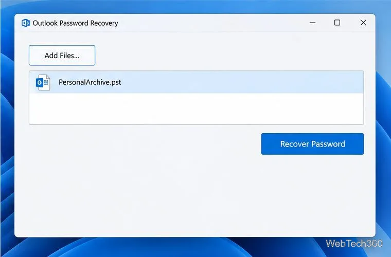The image size is (391, 257).
Task: Minimize the Outlook Password Recovery window
Action: (x=312, y=23)
